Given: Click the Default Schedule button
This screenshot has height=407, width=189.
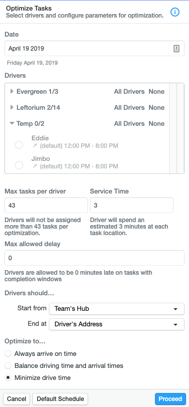Looking at the screenshot, I should pyautogui.click(x=60, y=399).
